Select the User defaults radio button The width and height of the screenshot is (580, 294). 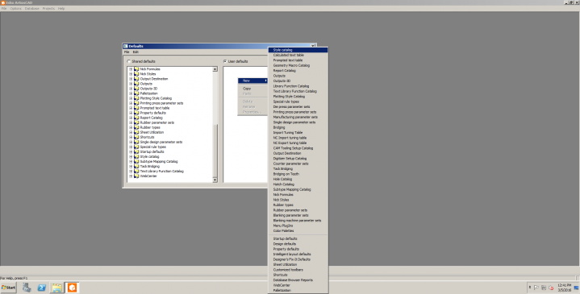(225, 61)
